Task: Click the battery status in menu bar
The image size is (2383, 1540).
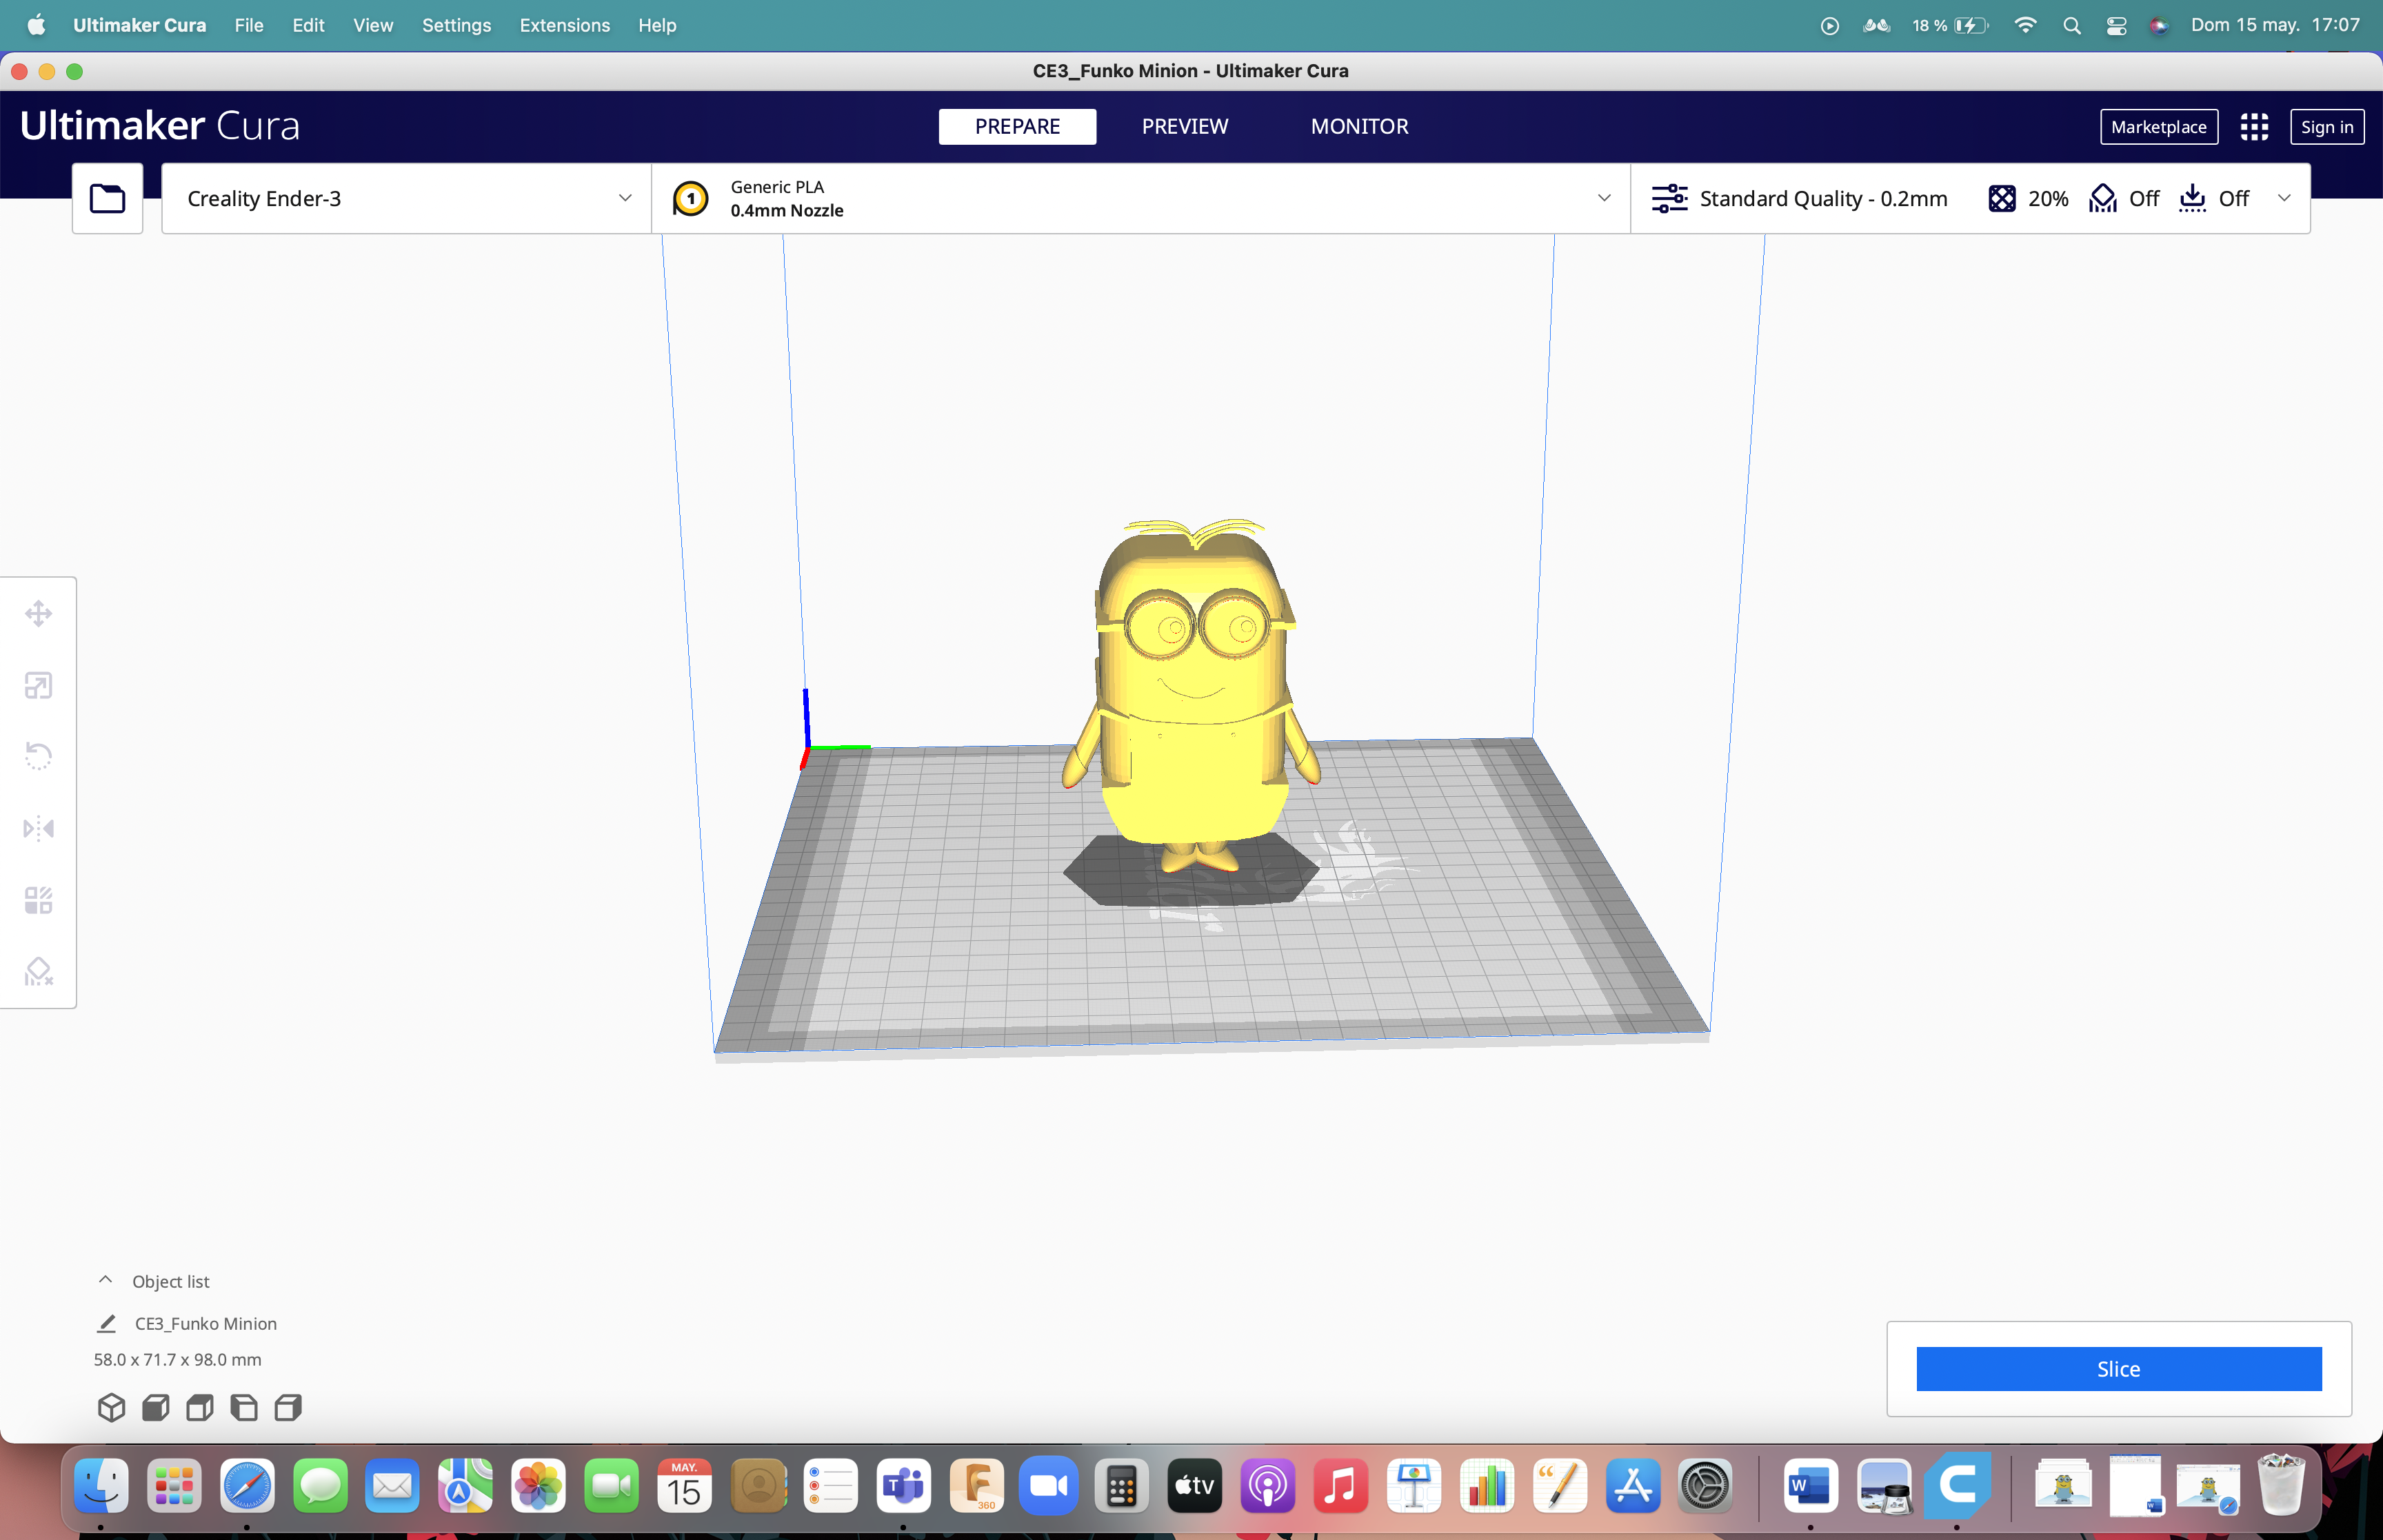Action: point(1950,26)
